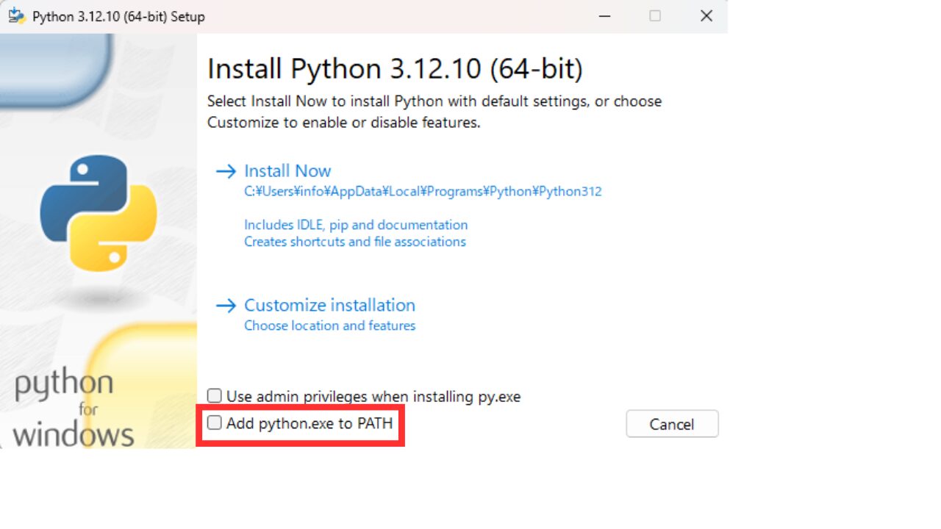Check "Use admin privileges when installing py.exe"
Screen dimensions: 941x529
(x=215, y=396)
